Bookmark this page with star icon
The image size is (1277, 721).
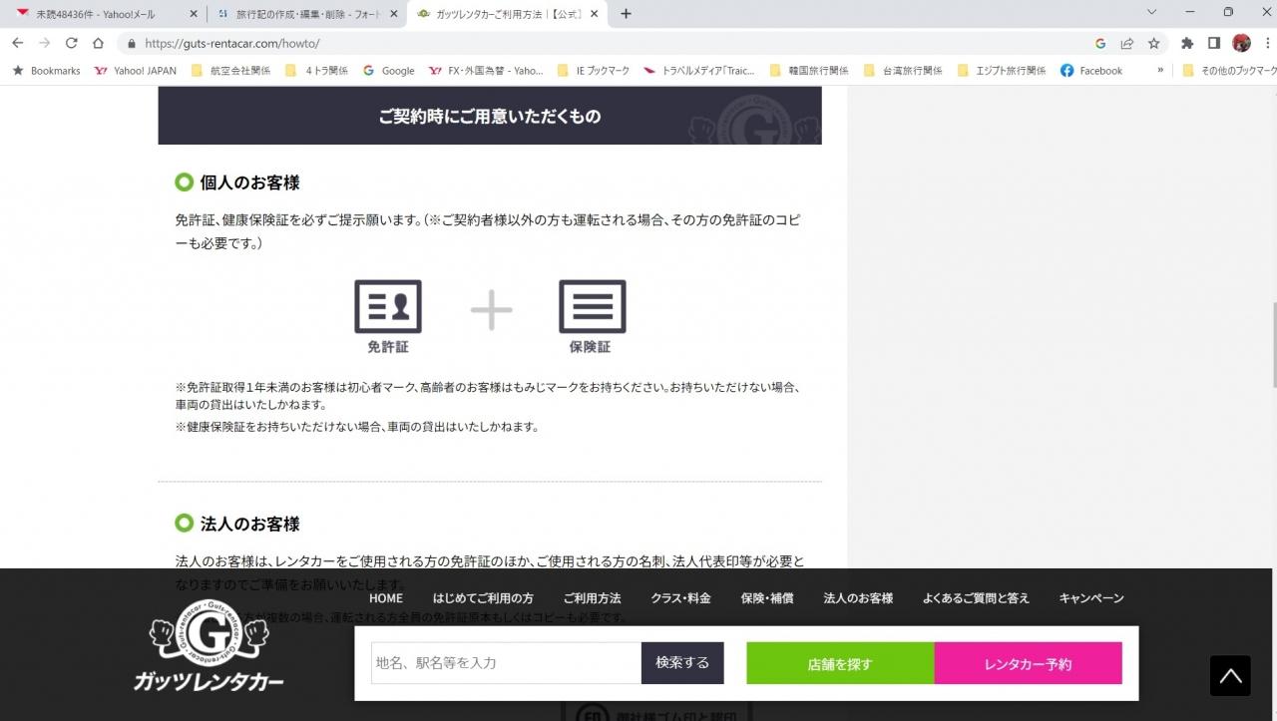pos(1153,43)
